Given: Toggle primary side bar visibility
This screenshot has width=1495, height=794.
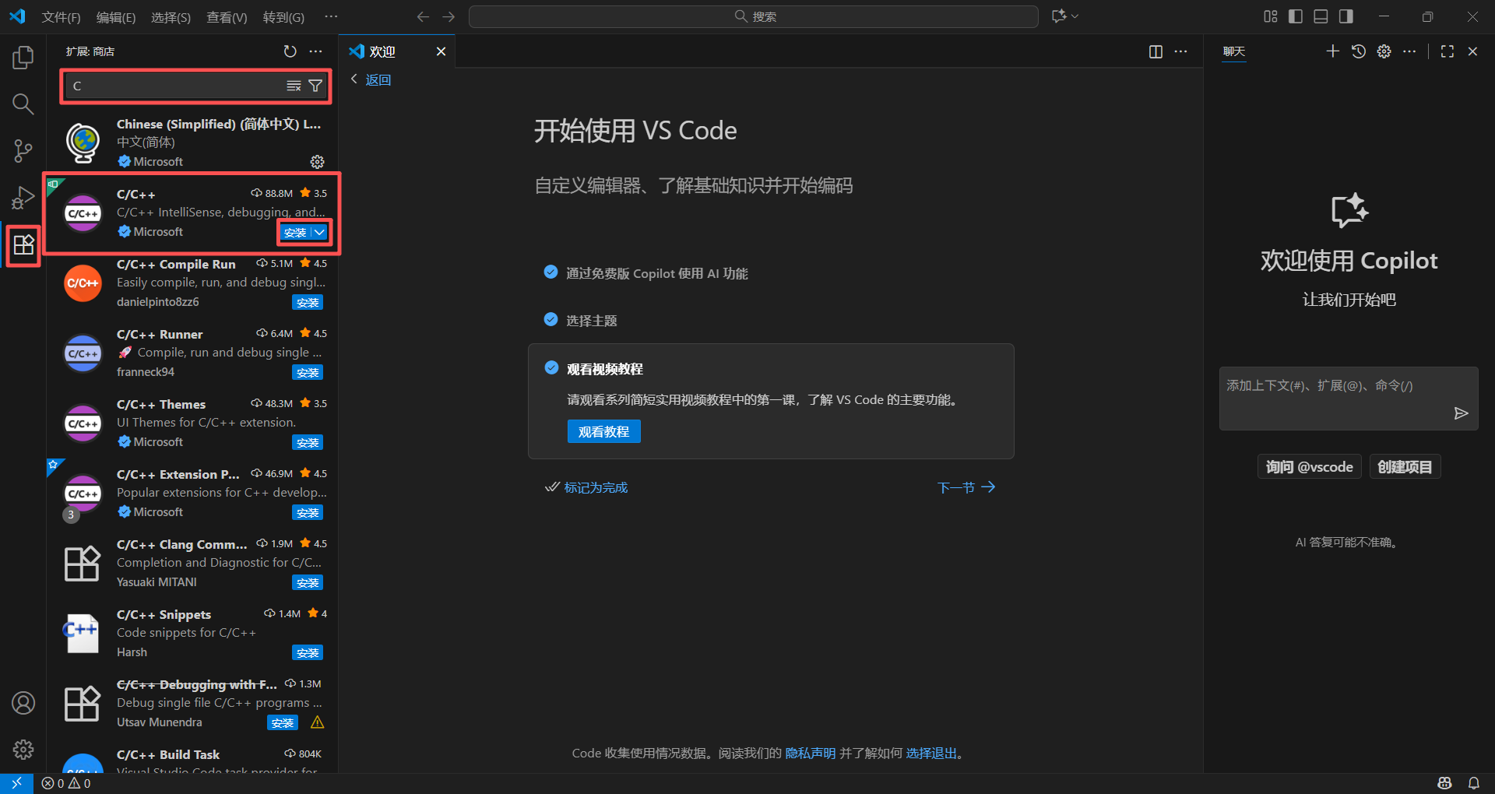Looking at the screenshot, I should 1296,16.
